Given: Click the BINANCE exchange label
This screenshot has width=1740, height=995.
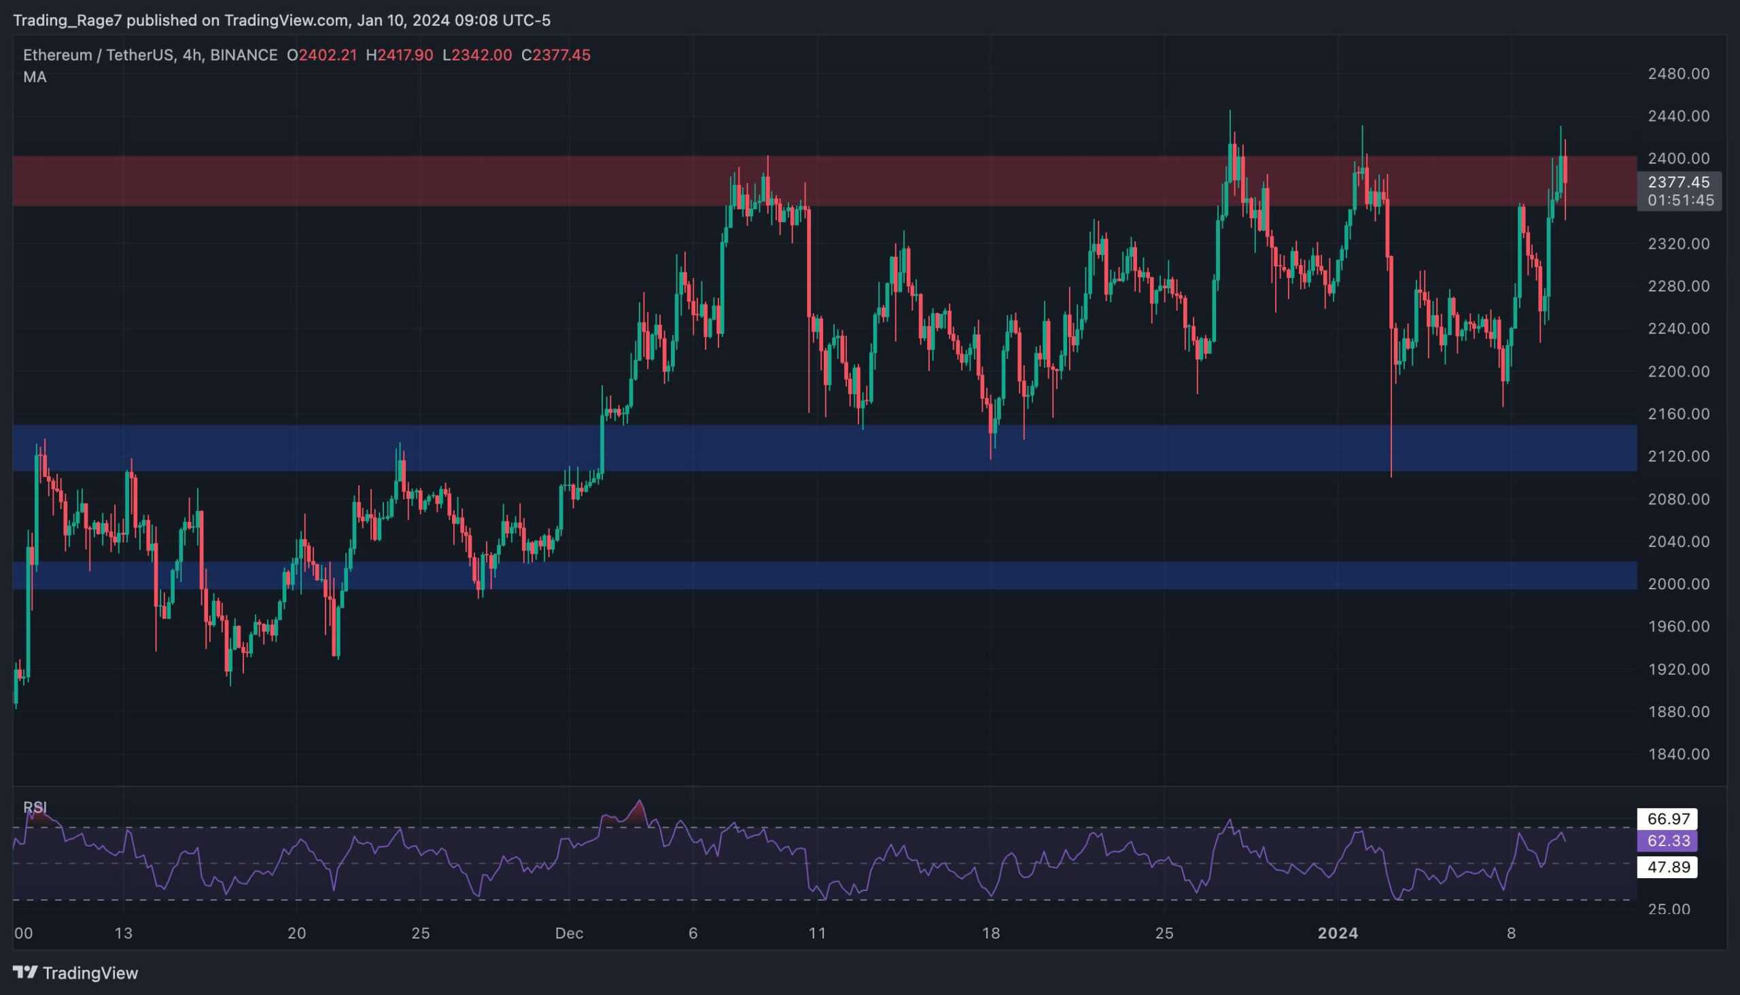Looking at the screenshot, I should [243, 55].
